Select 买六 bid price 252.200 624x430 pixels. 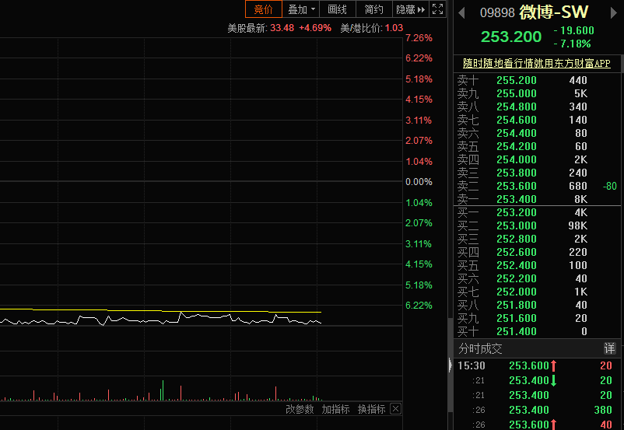pyautogui.click(x=517, y=278)
